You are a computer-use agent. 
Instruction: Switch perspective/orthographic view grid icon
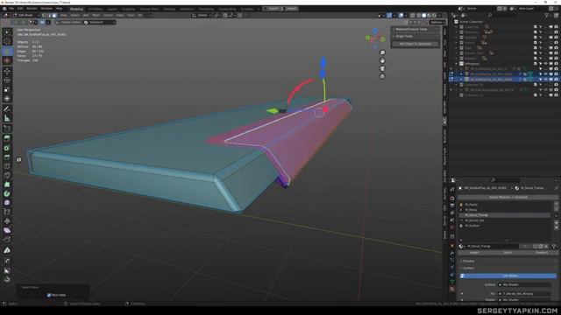(382, 76)
